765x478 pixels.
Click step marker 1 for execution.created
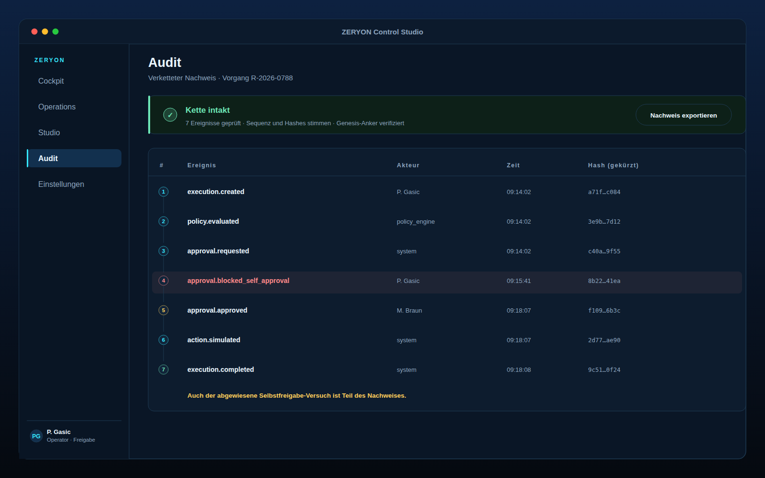(x=164, y=192)
